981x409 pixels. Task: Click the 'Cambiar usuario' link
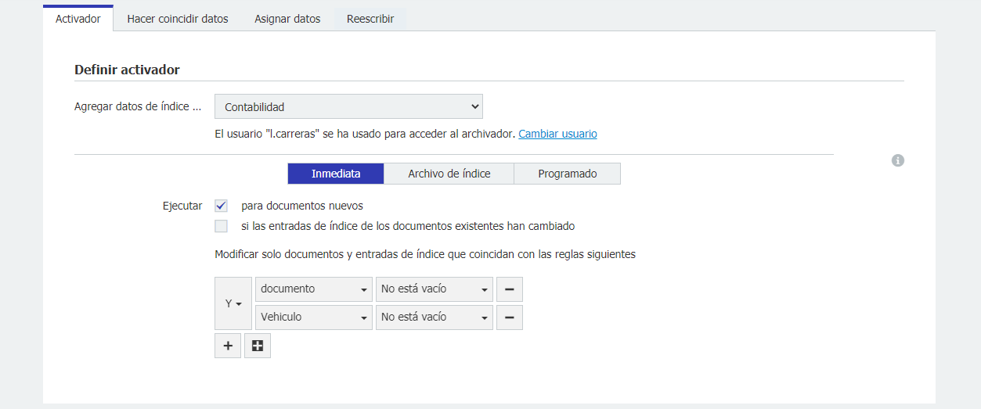tap(557, 134)
